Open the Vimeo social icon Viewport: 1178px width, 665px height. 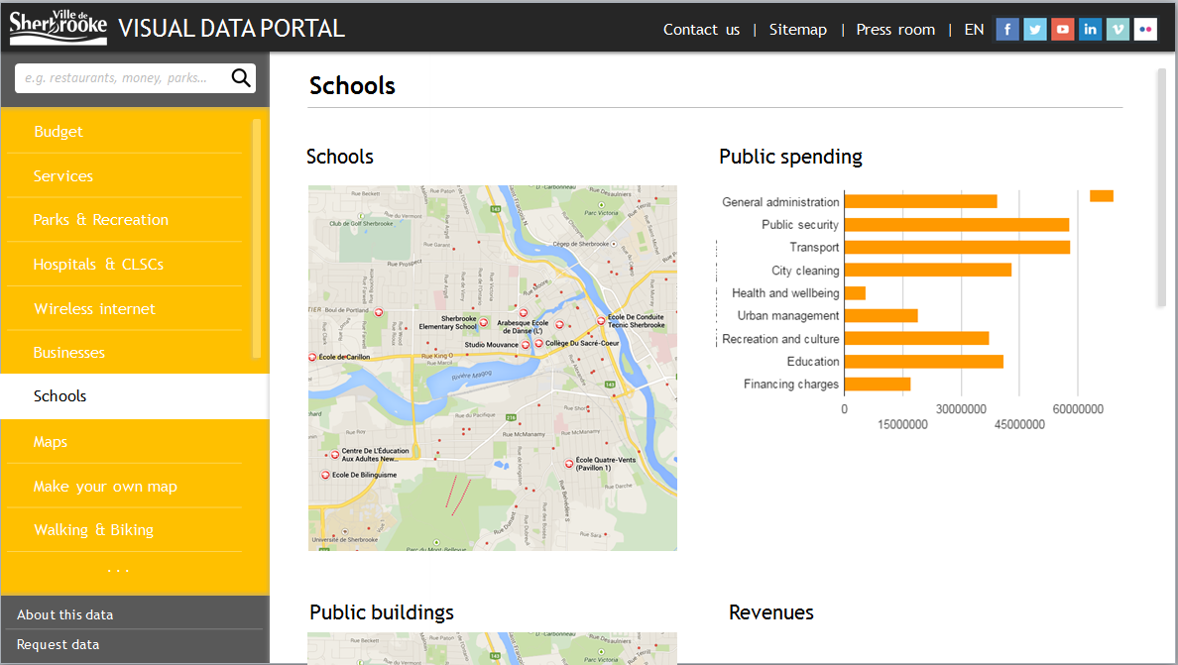[x=1118, y=30]
